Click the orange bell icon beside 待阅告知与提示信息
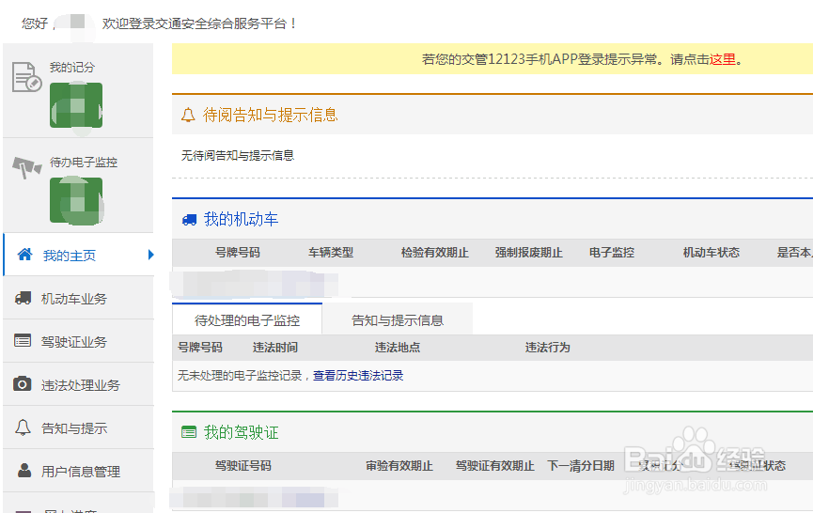Screen dimensions: 813x513 [188, 115]
